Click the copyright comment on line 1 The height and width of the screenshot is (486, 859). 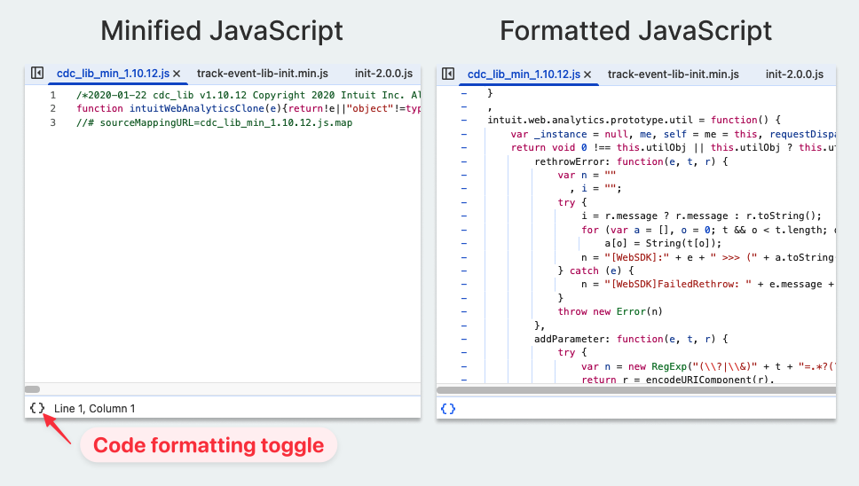tap(248, 95)
